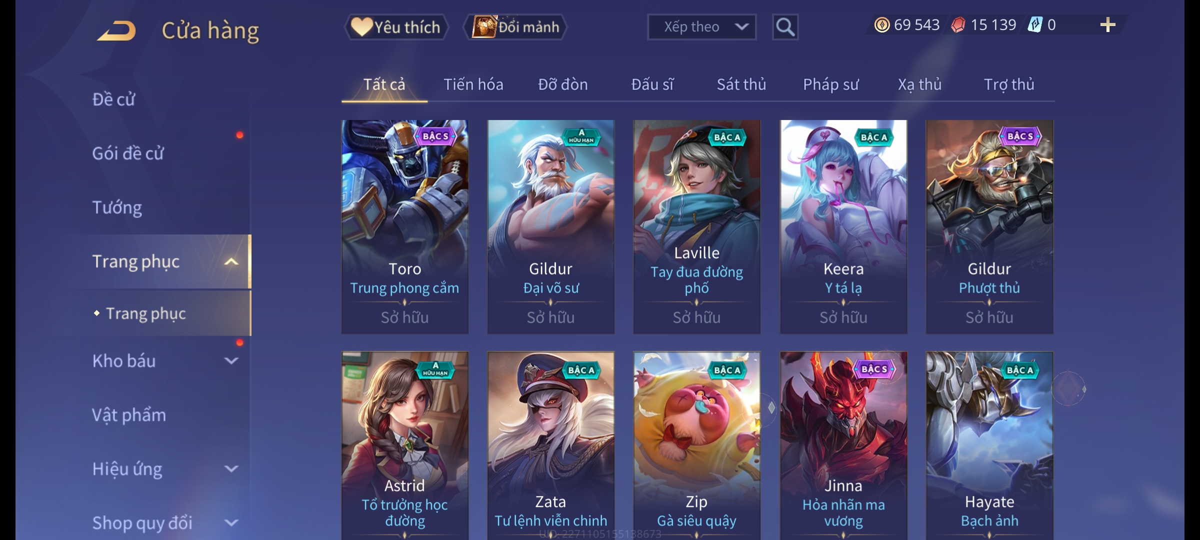Open the Xếp theo sort dropdown
Viewport: 1200px width, 540px height.
coord(701,27)
